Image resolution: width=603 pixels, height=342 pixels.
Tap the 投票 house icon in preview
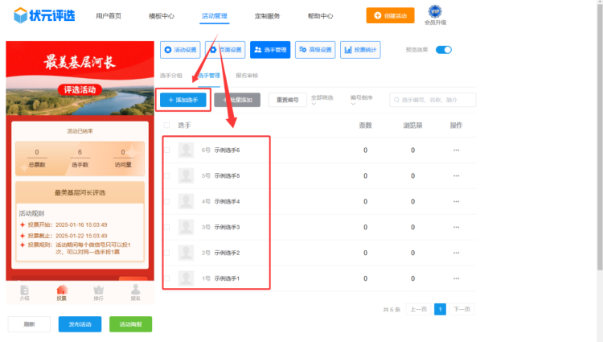pos(62,291)
